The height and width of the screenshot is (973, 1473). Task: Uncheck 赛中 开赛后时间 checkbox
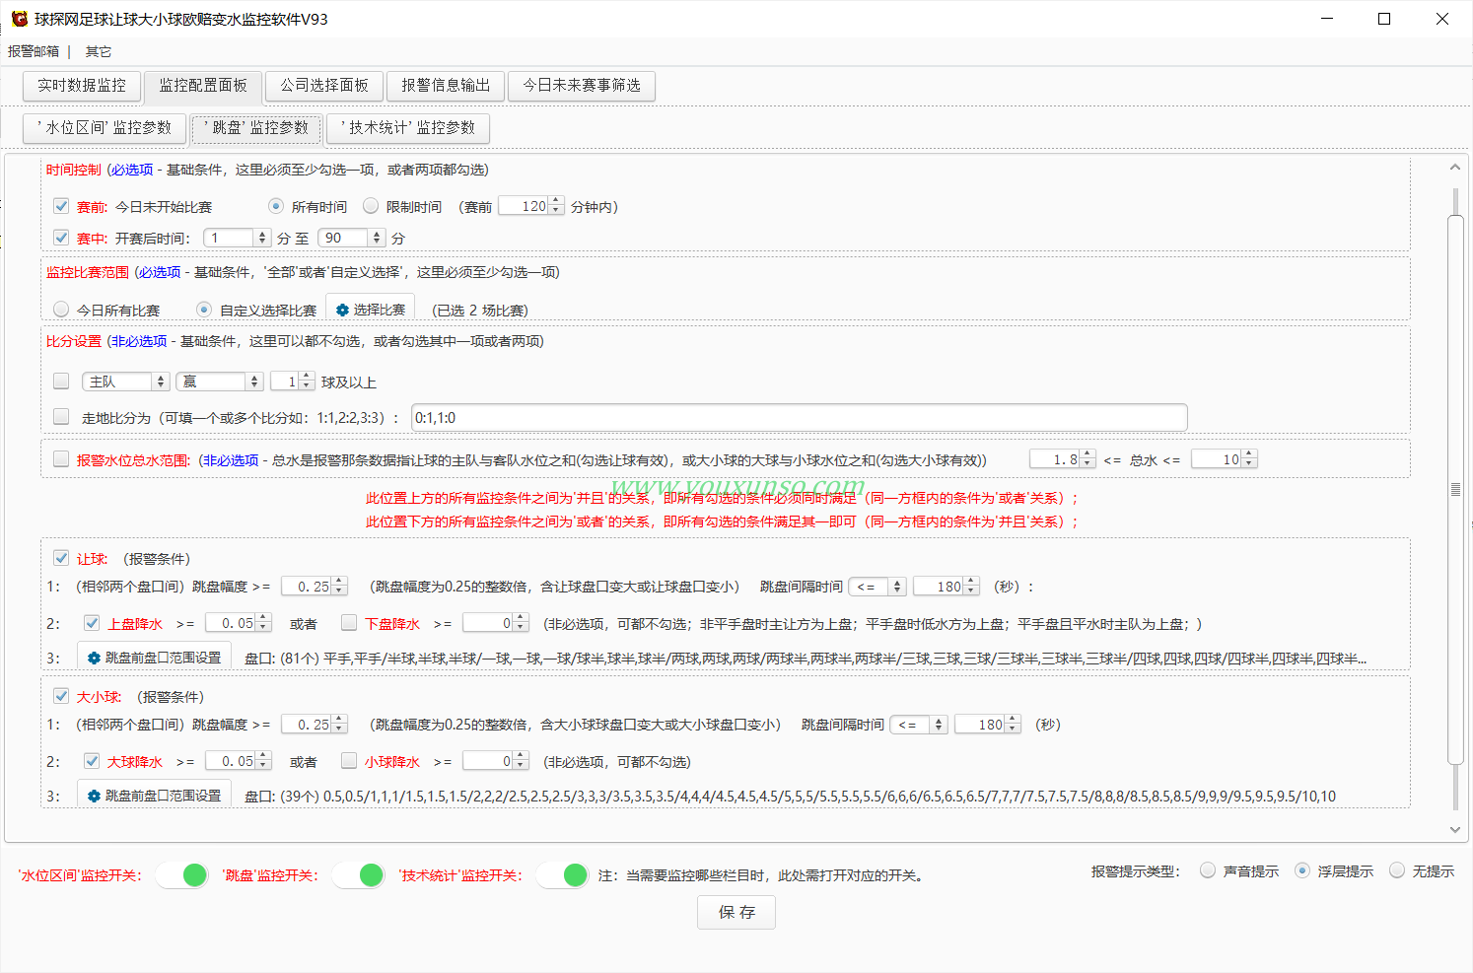pyautogui.click(x=61, y=238)
